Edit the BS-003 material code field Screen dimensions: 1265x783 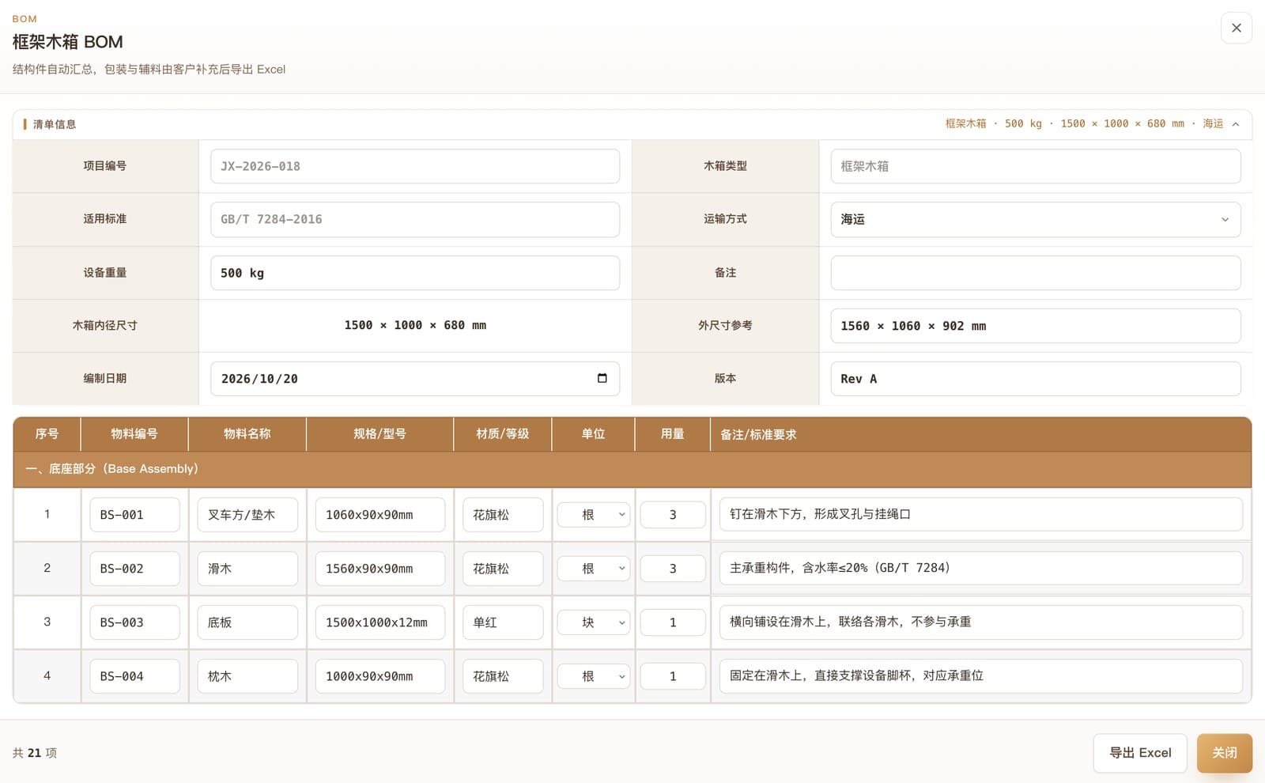tap(134, 622)
